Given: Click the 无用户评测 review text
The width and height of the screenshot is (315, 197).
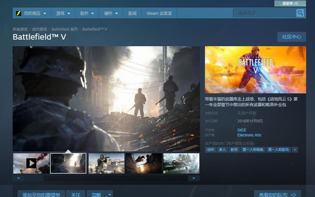Looking at the screenshot, I should point(247,113).
